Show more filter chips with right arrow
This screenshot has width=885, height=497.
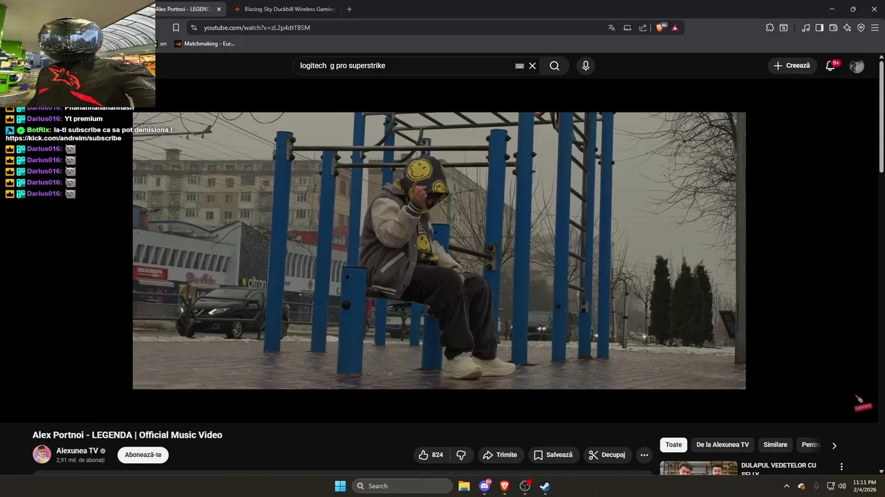834,446
